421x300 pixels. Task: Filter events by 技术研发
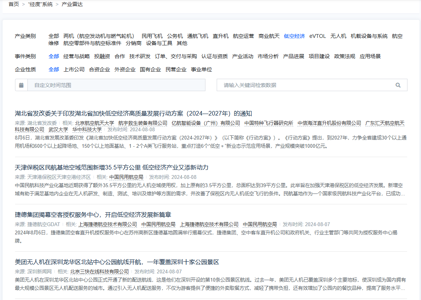pyautogui.click(x=140, y=56)
